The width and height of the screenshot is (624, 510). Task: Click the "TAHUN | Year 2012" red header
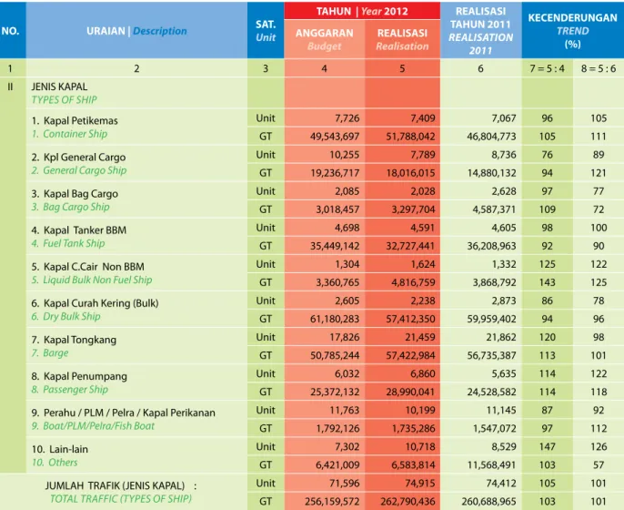362,11
